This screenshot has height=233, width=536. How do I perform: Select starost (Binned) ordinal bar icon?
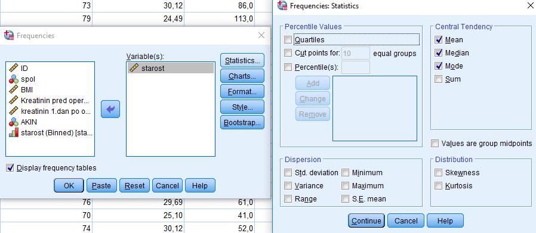[x=13, y=133]
